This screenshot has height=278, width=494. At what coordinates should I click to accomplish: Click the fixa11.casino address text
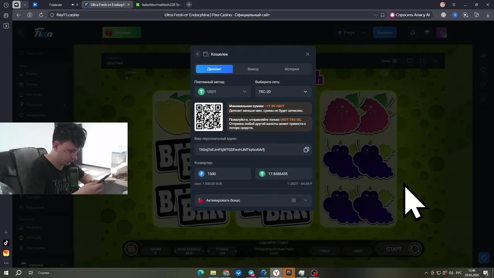coord(68,15)
